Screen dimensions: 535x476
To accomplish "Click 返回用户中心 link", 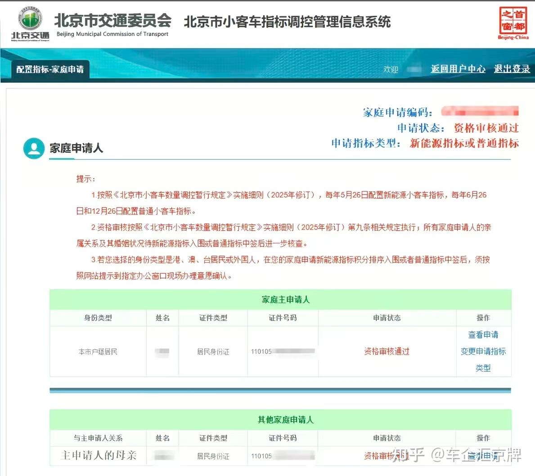I will tap(458, 69).
